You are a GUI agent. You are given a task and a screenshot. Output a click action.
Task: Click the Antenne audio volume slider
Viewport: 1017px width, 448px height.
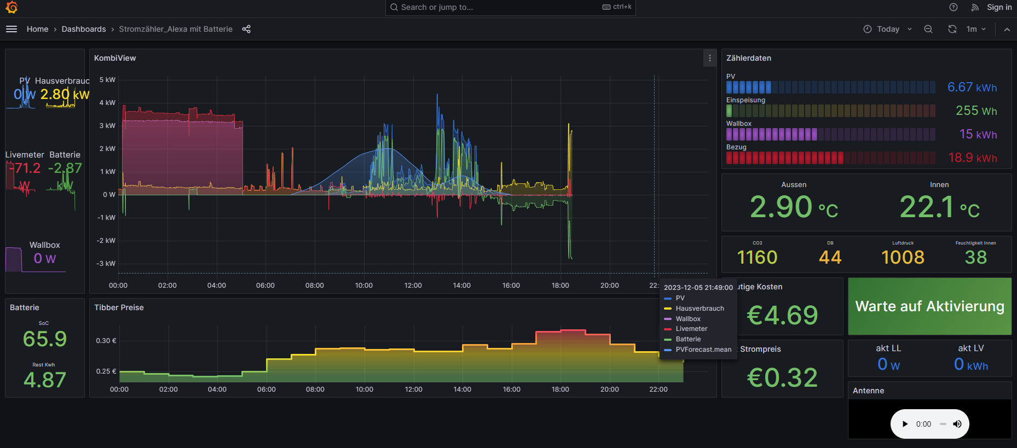943,424
